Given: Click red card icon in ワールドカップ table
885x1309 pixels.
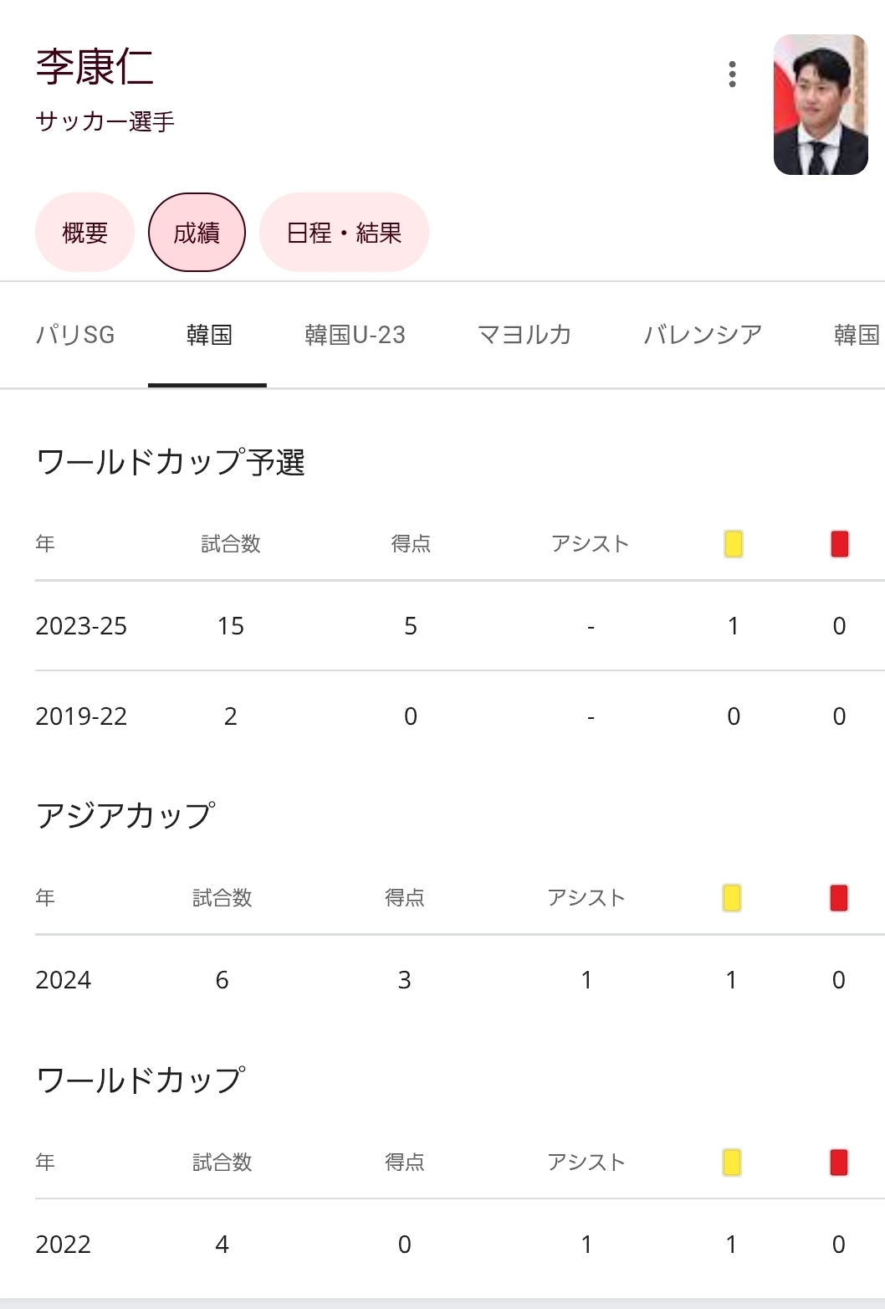Looking at the screenshot, I should 839,1163.
